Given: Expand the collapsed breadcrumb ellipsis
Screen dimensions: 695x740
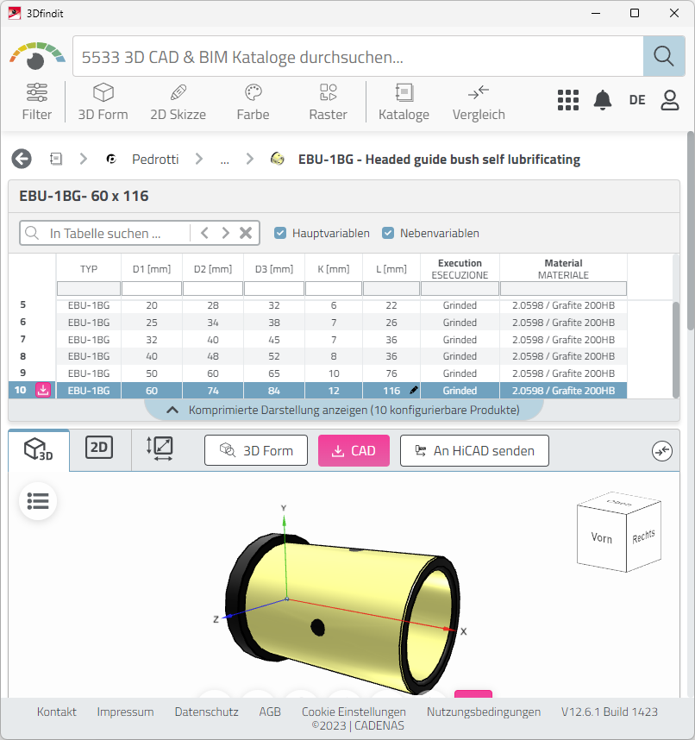Looking at the screenshot, I should tap(224, 160).
